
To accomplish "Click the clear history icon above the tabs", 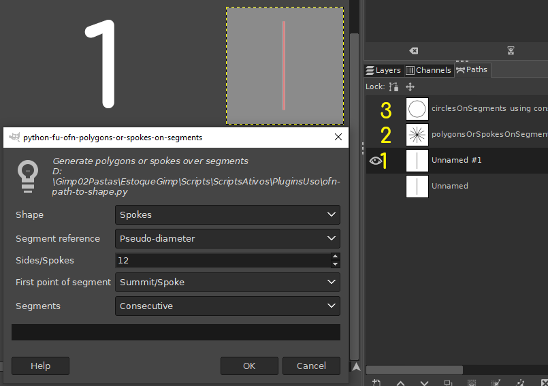I will 413,51.
